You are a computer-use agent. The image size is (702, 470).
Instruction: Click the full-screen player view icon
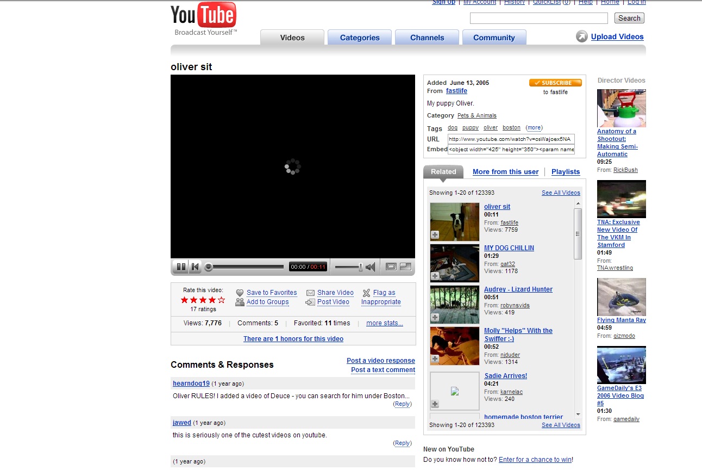point(405,267)
